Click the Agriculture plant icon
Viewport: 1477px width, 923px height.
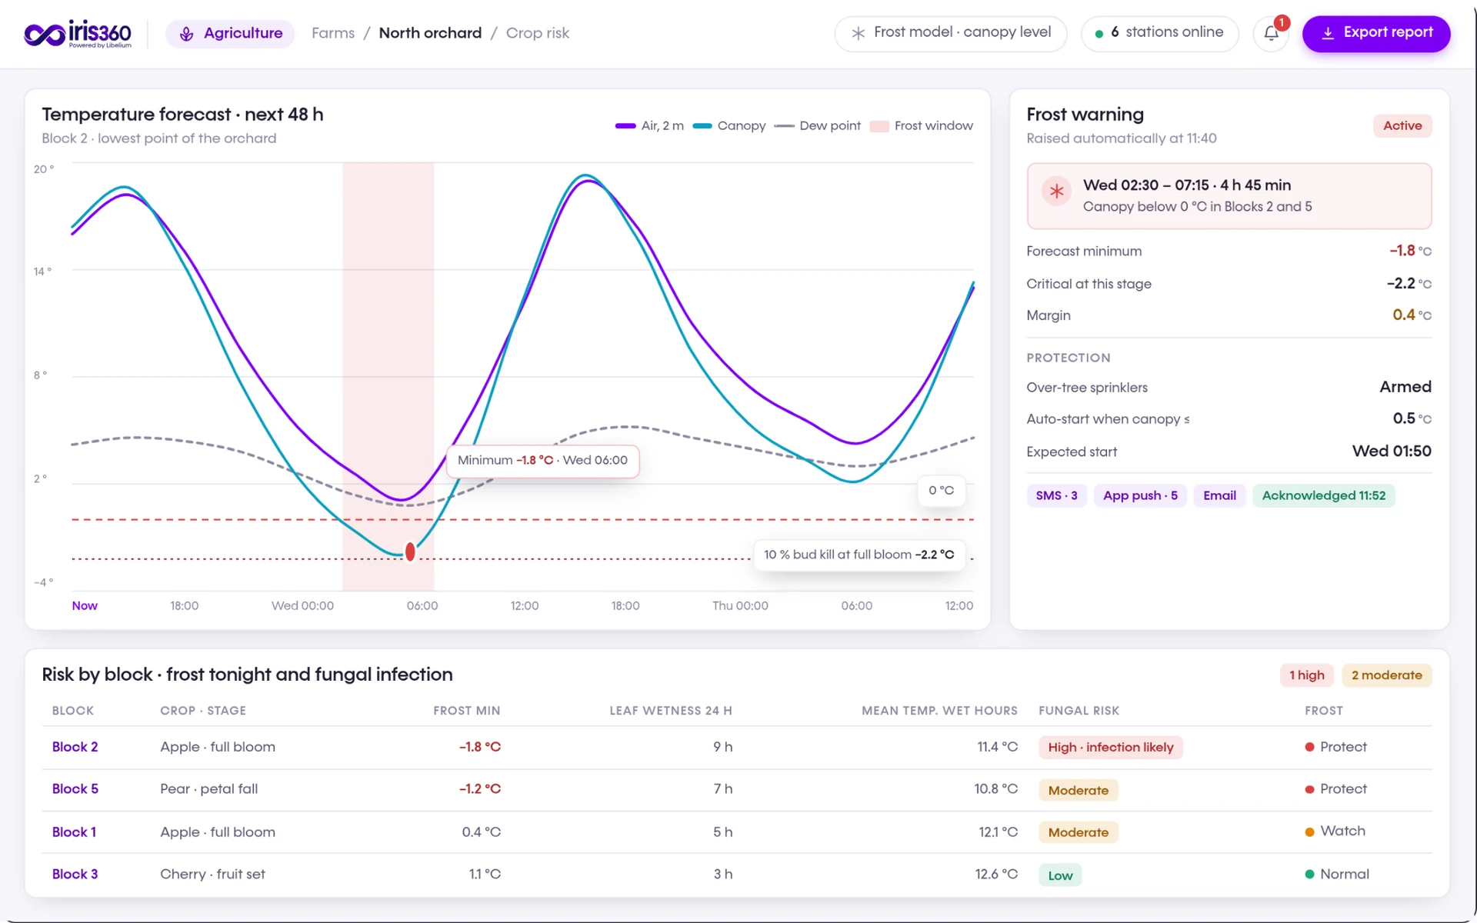click(x=186, y=34)
